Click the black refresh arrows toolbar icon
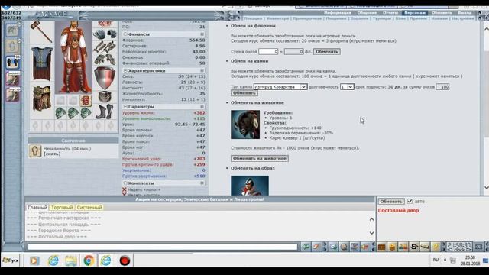The image size is (489, 275). coord(414,247)
